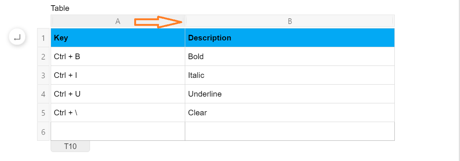The width and height of the screenshot is (460, 161).
Task: Select column B header
Action: point(290,21)
